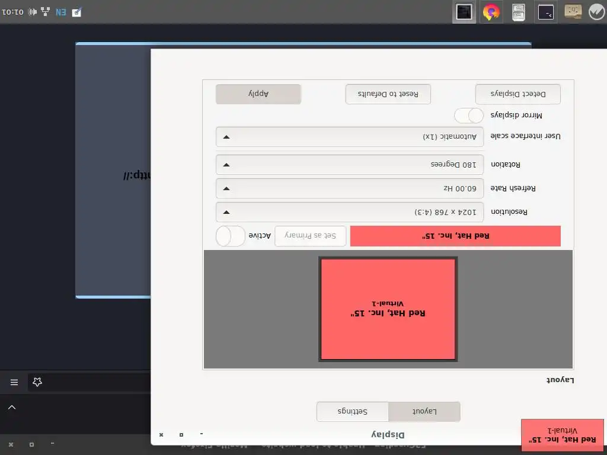Switch to the Settings tab
Viewport: 607px width, 455px height.
353,411
